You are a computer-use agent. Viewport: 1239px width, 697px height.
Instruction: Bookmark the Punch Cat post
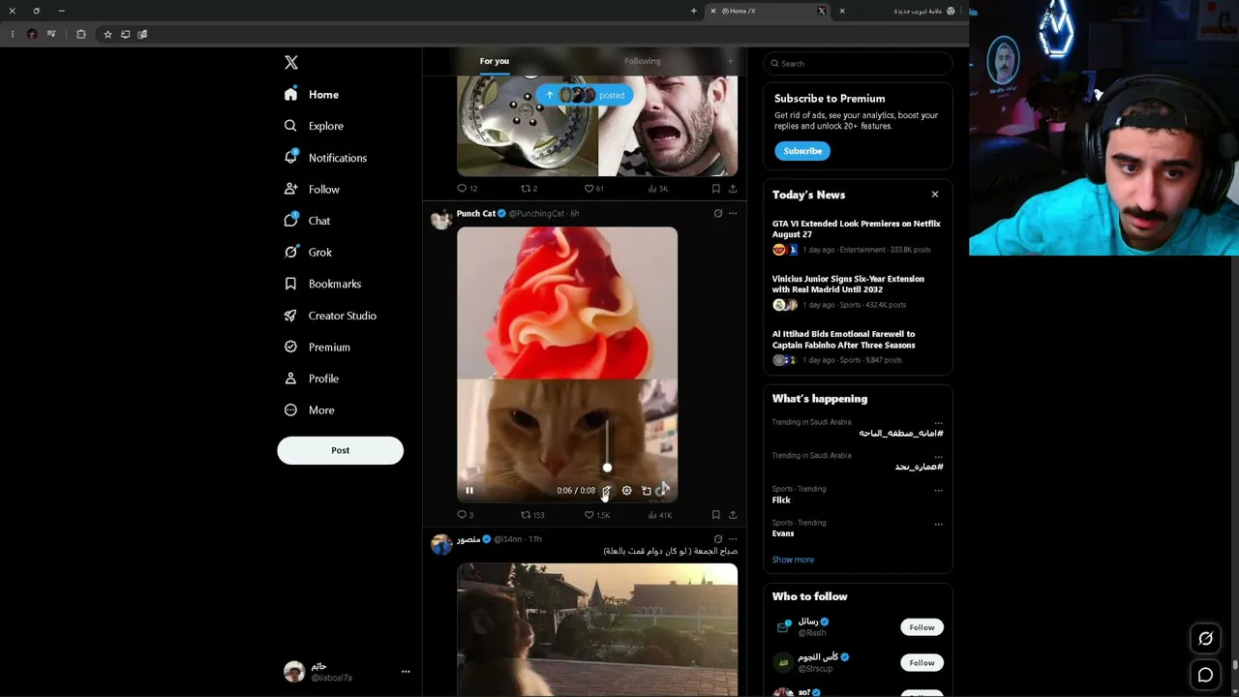point(716,515)
